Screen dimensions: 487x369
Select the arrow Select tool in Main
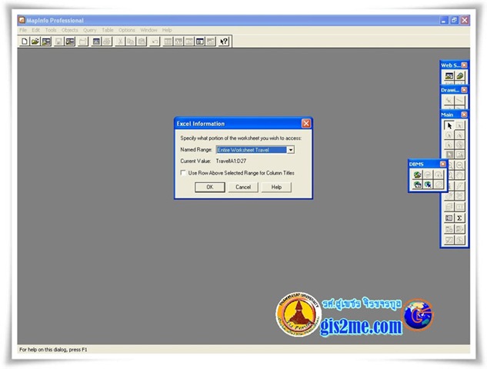tap(449, 125)
